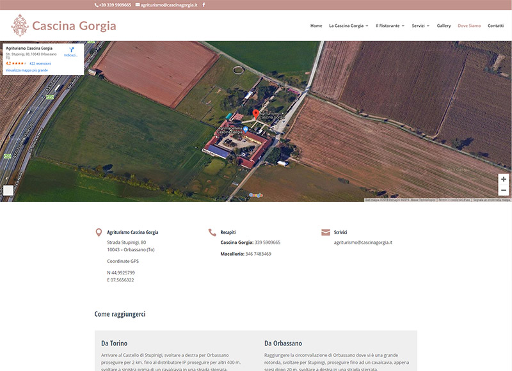
Task: Select Dove Siamo in navigation
Action: pos(469,26)
